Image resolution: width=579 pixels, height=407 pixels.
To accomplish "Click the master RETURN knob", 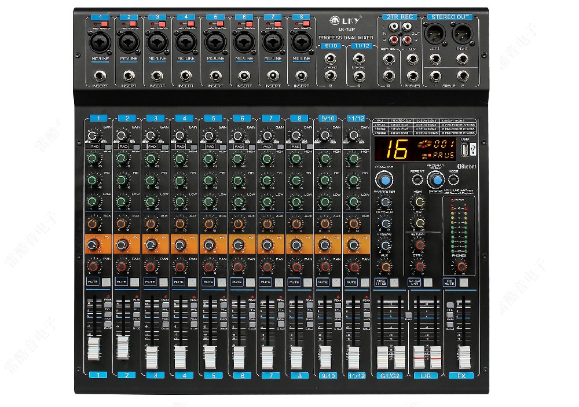I will (x=419, y=244).
